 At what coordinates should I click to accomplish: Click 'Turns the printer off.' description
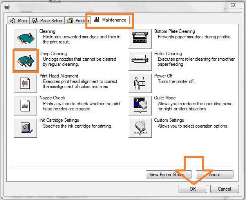[176, 81]
